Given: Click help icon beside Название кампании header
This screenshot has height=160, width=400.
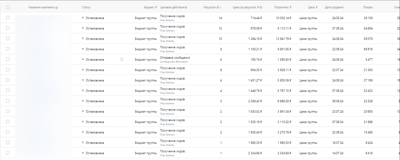Looking at the screenshot, I should 56,8.
